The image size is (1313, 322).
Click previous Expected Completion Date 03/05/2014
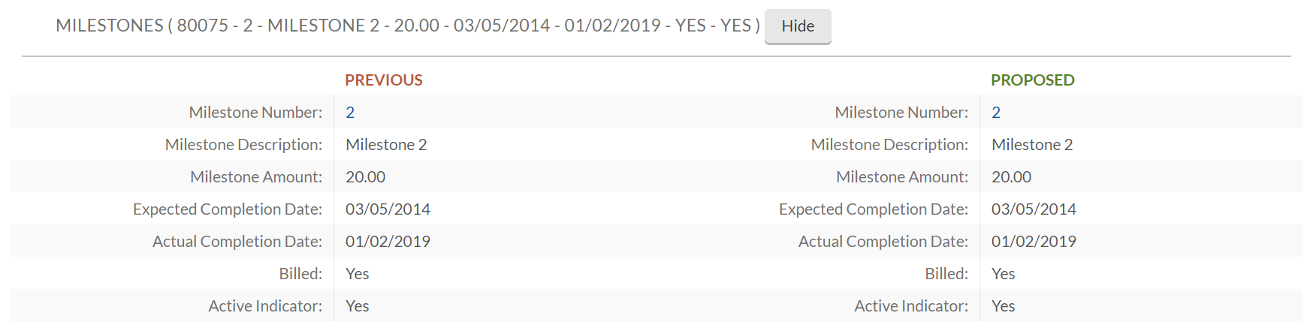[388, 209]
